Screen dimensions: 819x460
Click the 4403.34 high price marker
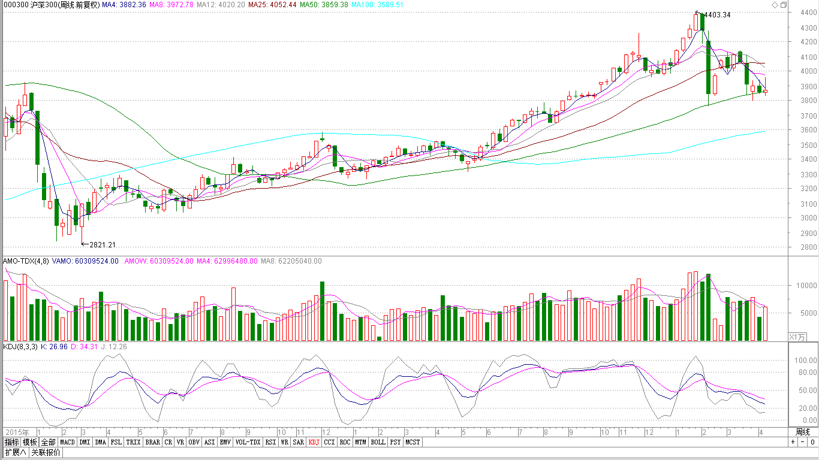(716, 15)
